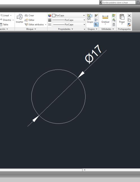140x182 pixels.
Task: Expand the Bloque panel
Action: coord(31,29)
